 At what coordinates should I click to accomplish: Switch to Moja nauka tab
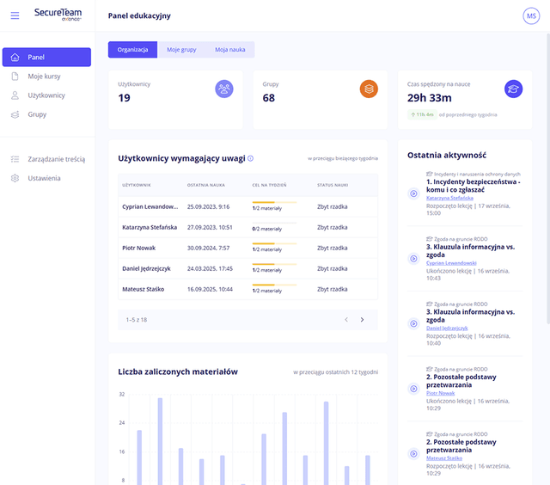(229, 50)
